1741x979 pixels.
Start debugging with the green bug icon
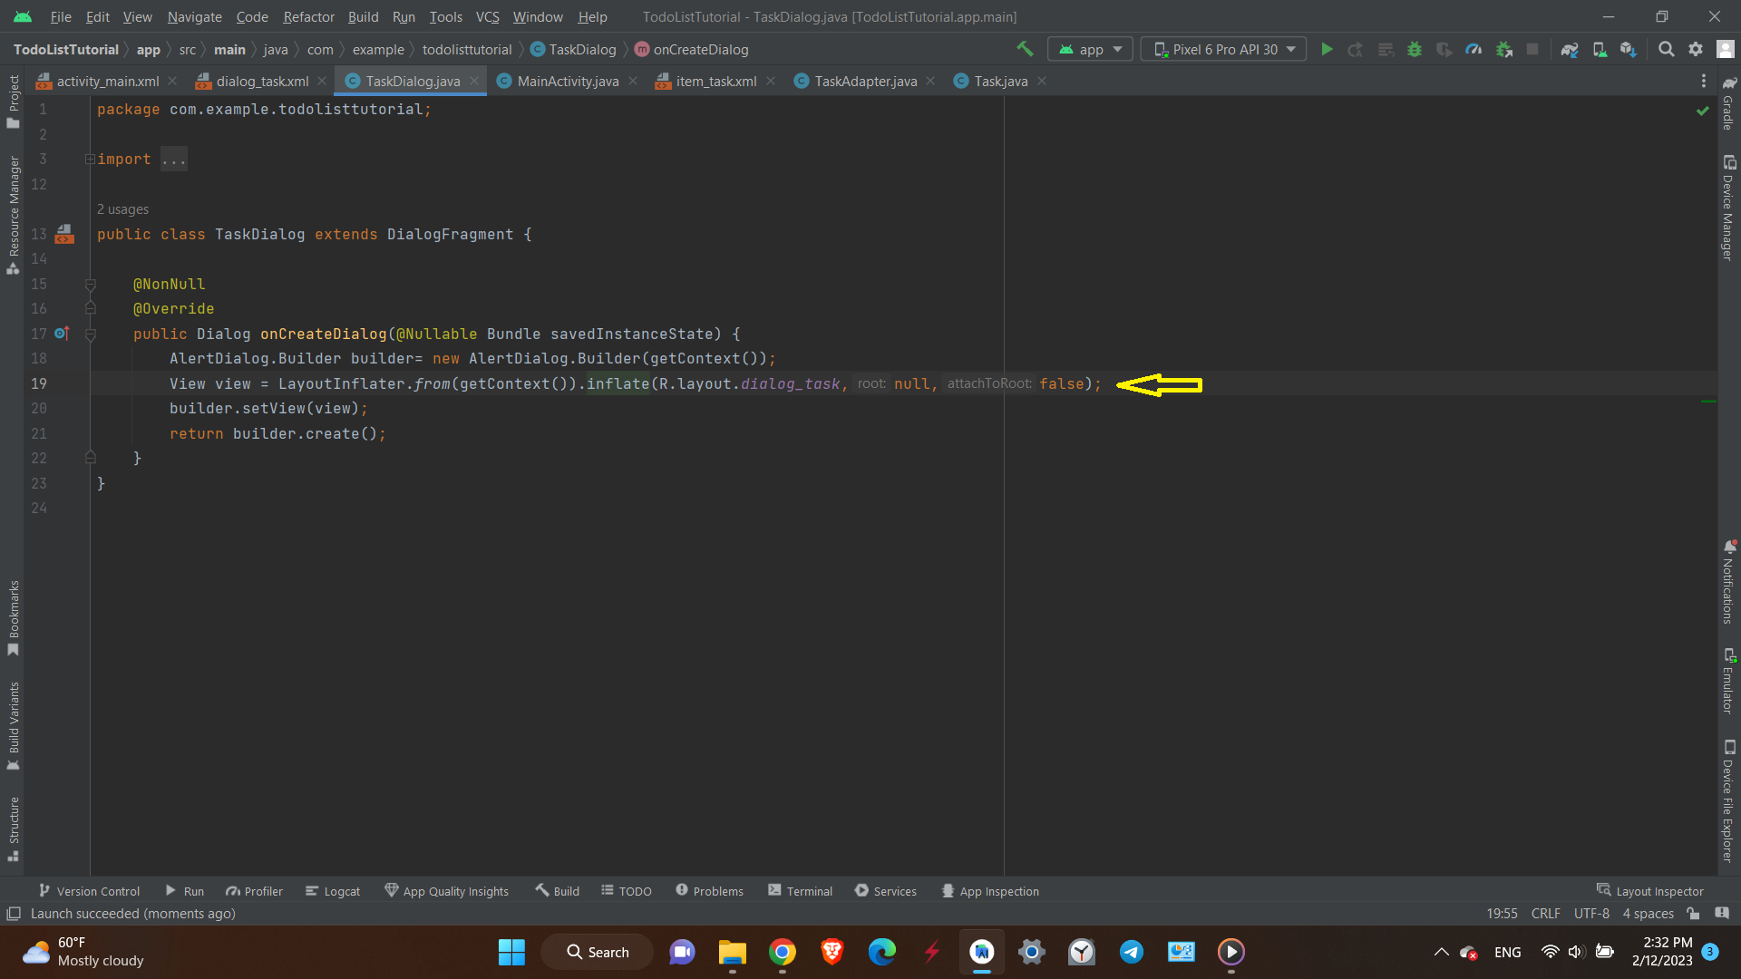[x=1415, y=49]
